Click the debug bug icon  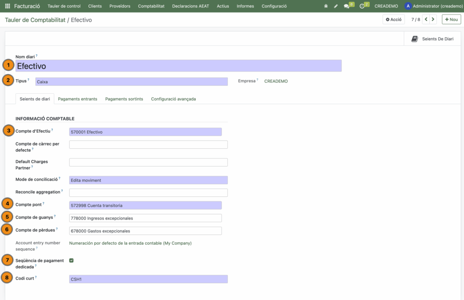(x=326, y=6)
